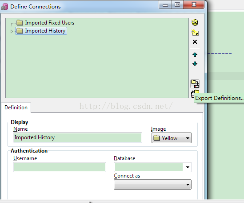The height and width of the screenshot is (203, 244).
Task: Switch to the Definition tab
Action: [16, 108]
